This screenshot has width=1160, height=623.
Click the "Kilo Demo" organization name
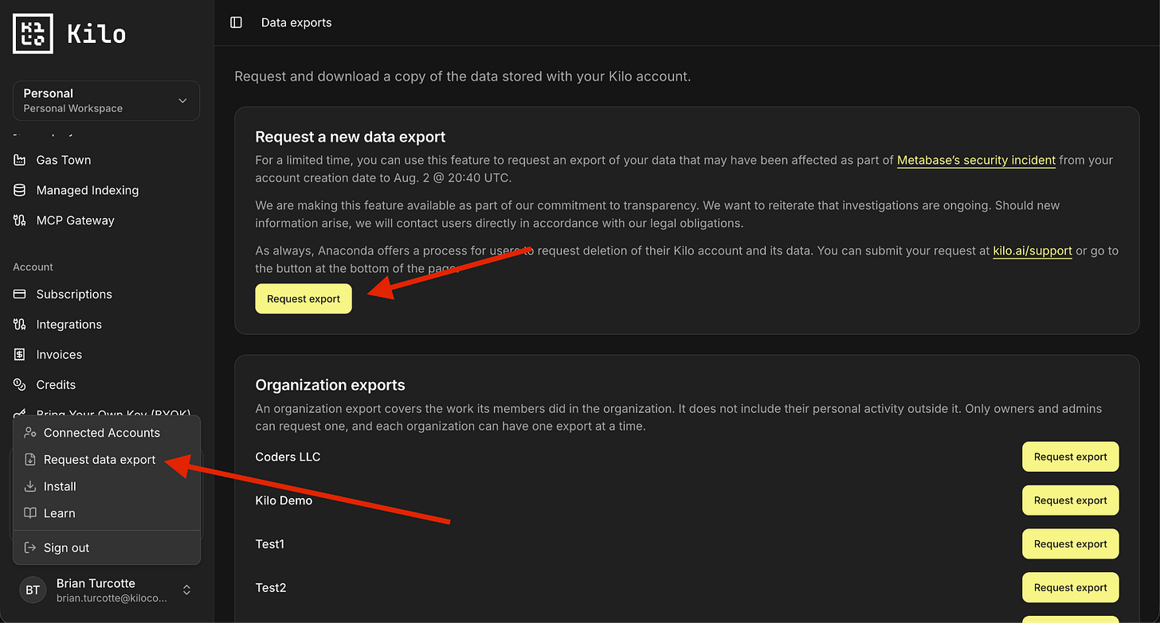[284, 500]
